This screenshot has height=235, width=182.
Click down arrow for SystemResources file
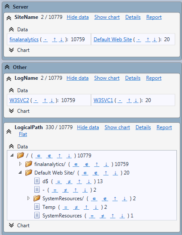tap(122, 216)
